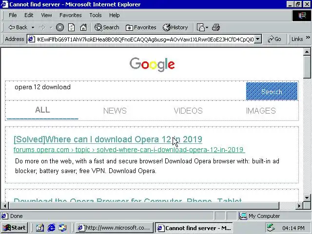Image resolution: width=312 pixels, height=234 pixels.
Task: Click the Show Desktop quick launch icon
Action: [x=40, y=228]
